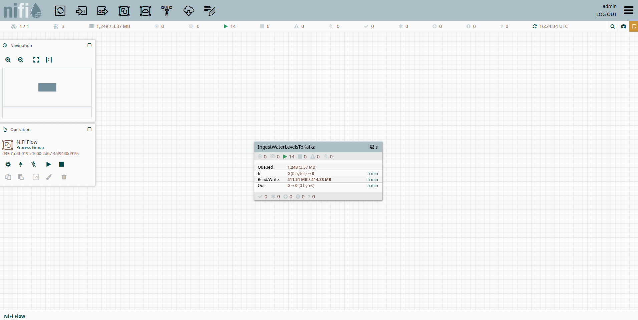Select the Remote Process Group icon
The height and width of the screenshot is (320, 638).
click(145, 11)
